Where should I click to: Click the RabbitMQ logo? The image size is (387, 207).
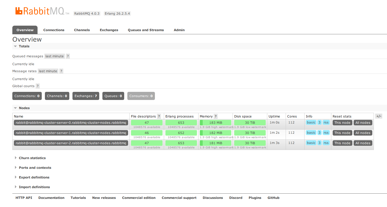pos(42,11)
